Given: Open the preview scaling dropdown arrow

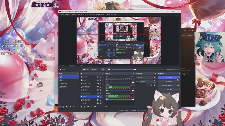Looking at the screenshot, I should pyautogui.click(x=82, y=66).
